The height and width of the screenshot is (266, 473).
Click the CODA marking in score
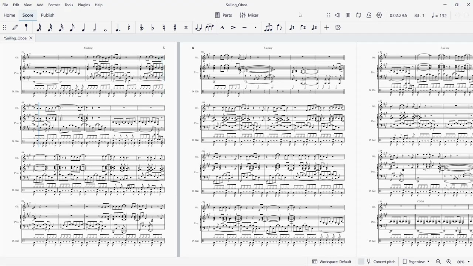[421, 201]
